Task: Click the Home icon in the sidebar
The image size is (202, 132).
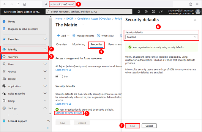Action: [x=4, y=21]
